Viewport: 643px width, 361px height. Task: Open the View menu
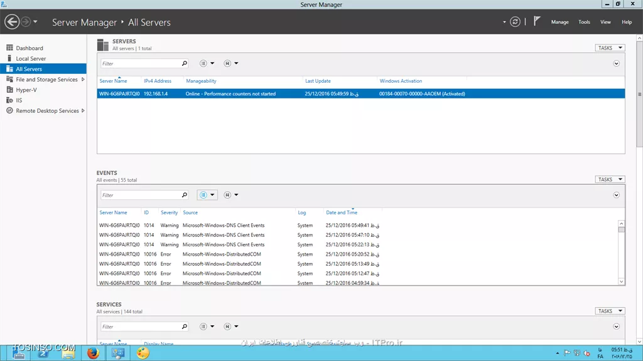[605, 22]
